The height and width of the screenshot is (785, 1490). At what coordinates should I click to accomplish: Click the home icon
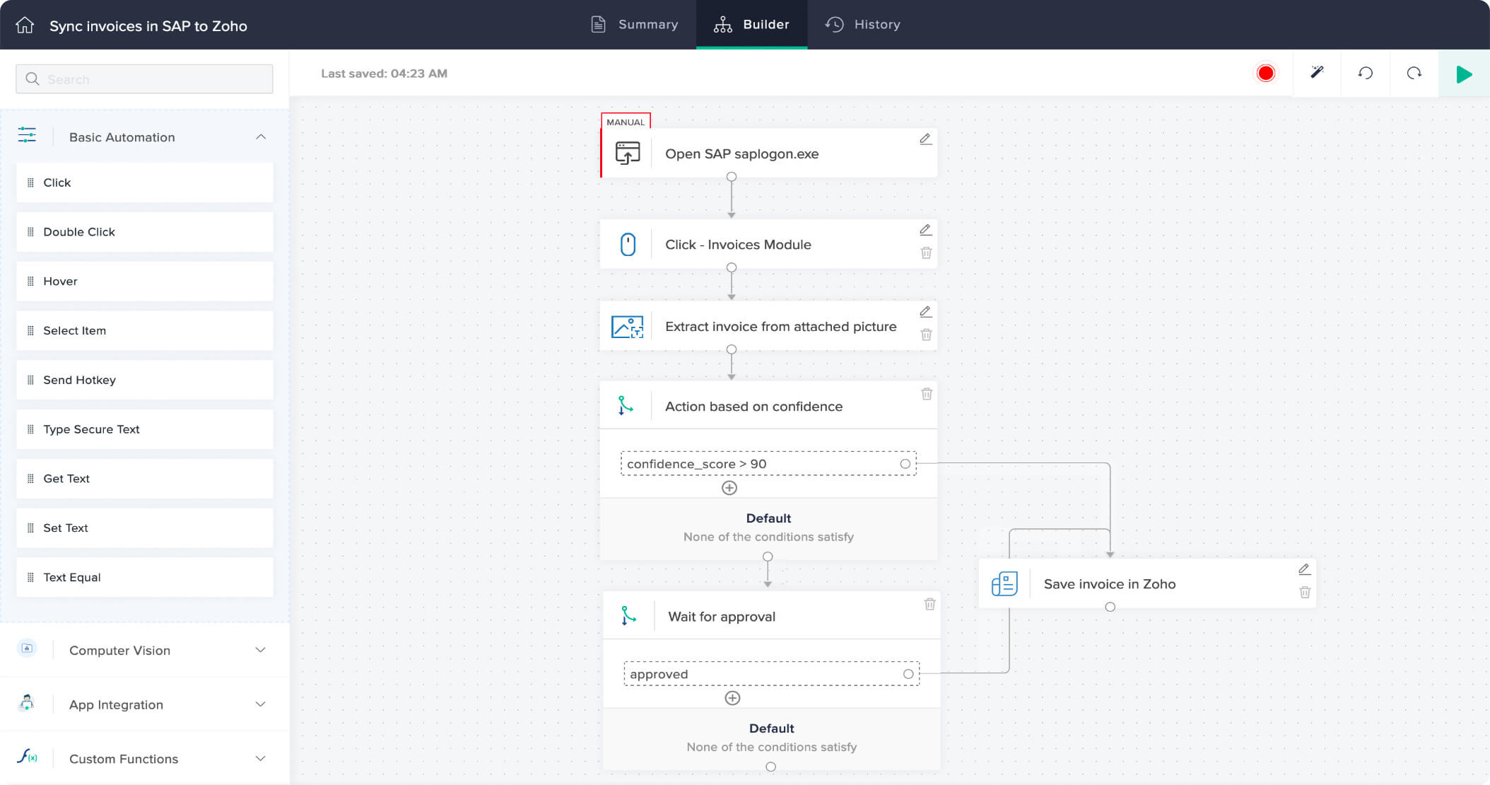[25, 25]
